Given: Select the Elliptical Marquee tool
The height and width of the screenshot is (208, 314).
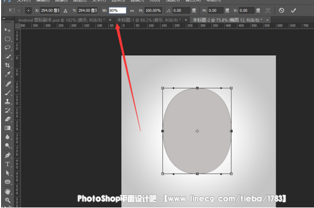Looking at the screenshot, I should 8,39.
